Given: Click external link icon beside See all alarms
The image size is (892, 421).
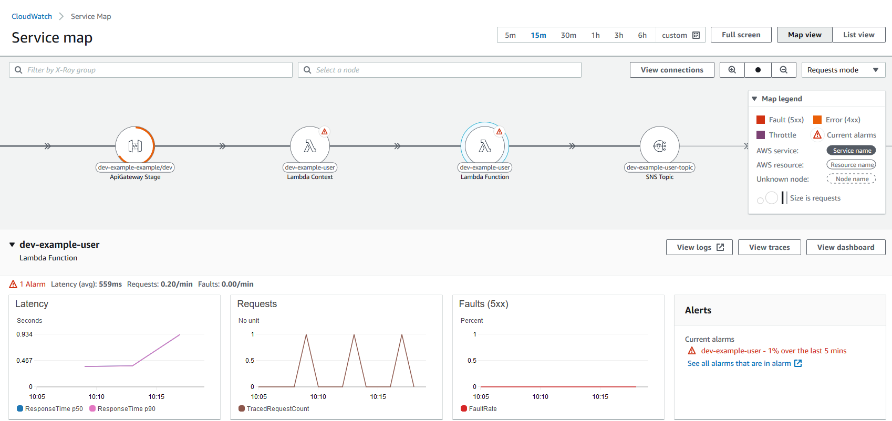Looking at the screenshot, I should pyautogui.click(x=798, y=363).
